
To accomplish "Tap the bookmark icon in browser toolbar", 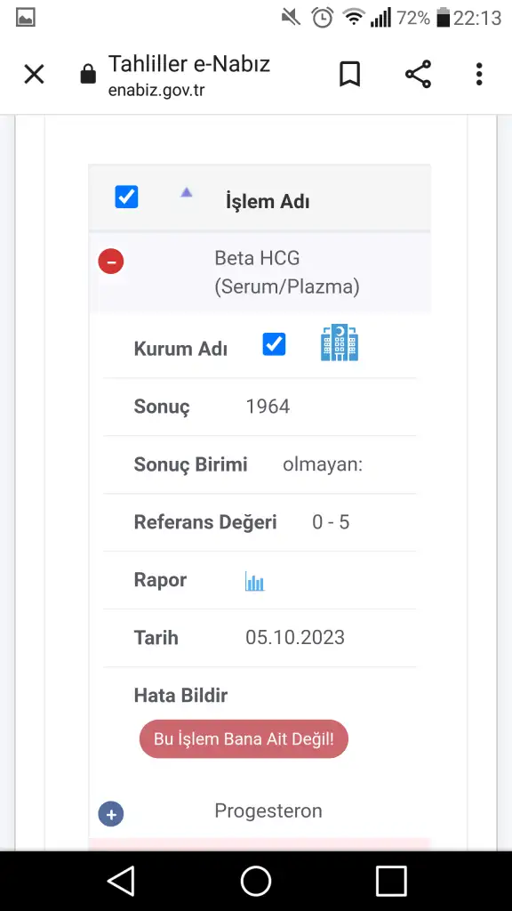I will pyautogui.click(x=349, y=75).
